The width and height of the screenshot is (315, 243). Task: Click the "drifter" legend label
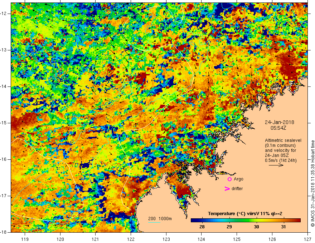(237, 189)
